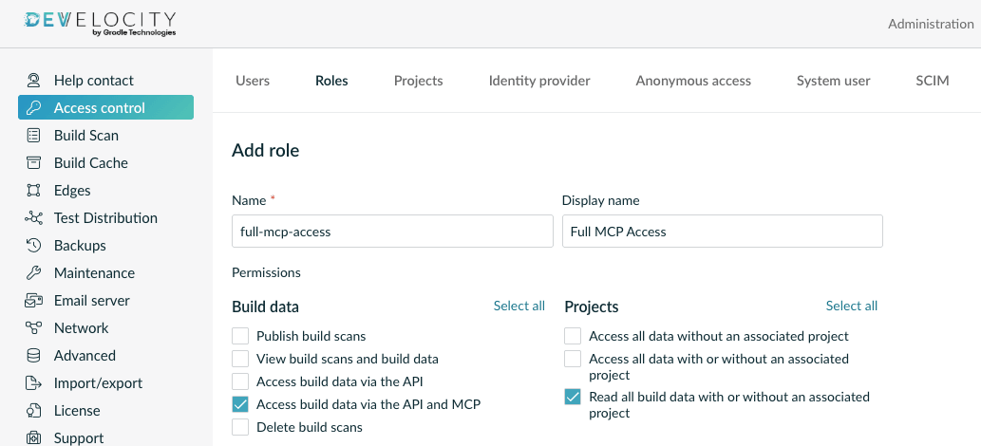Enable Delete build scans checkbox
The image size is (981, 446).
240,427
